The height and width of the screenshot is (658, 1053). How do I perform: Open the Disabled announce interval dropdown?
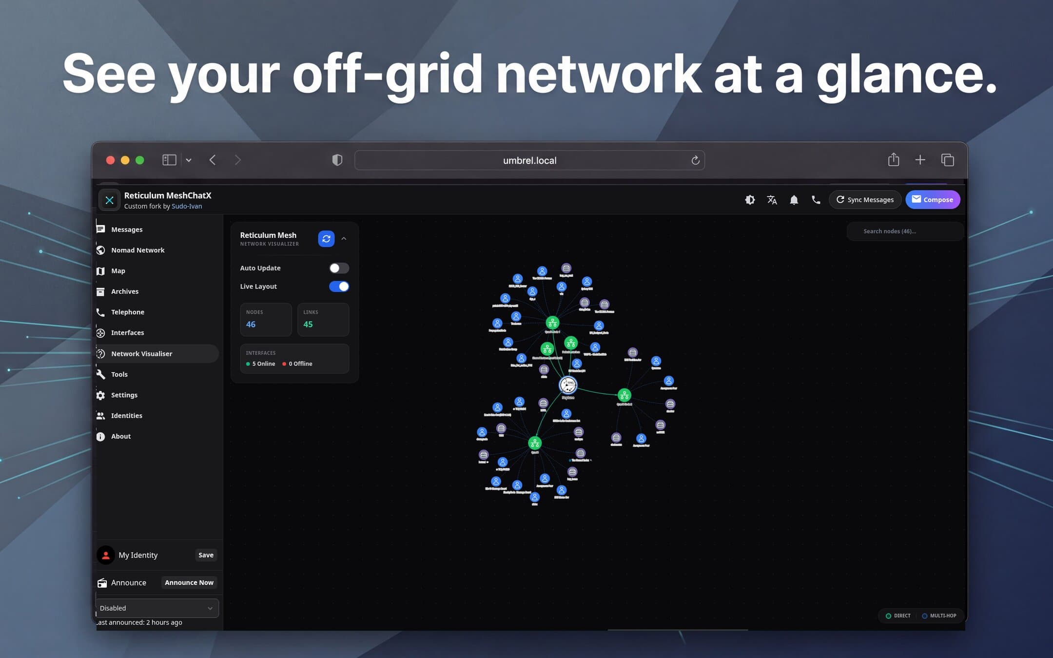pos(156,608)
